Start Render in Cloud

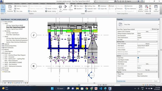pos(51,9)
